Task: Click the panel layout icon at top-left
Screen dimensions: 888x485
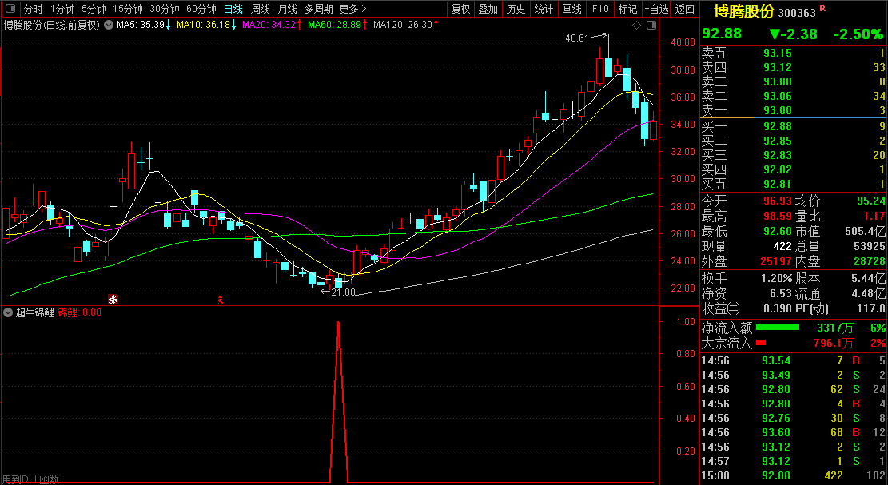Action: tap(10, 10)
